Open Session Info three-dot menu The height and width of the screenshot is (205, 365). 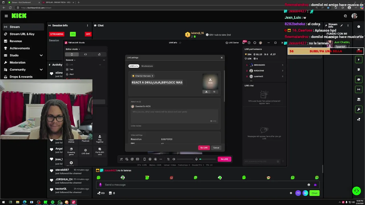point(88,26)
